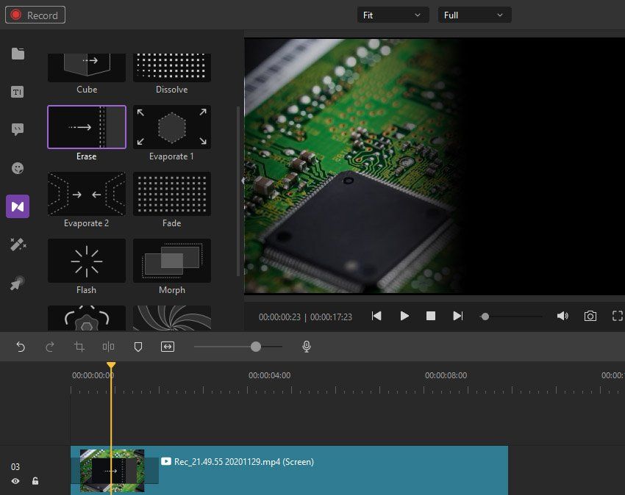
Task: Jump to previous frame in preview
Action: pos(376,317)
